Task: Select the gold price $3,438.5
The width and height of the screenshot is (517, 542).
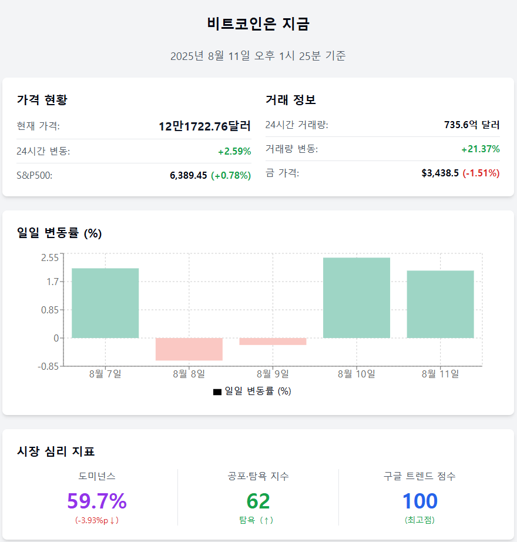Action: [440, 173]
